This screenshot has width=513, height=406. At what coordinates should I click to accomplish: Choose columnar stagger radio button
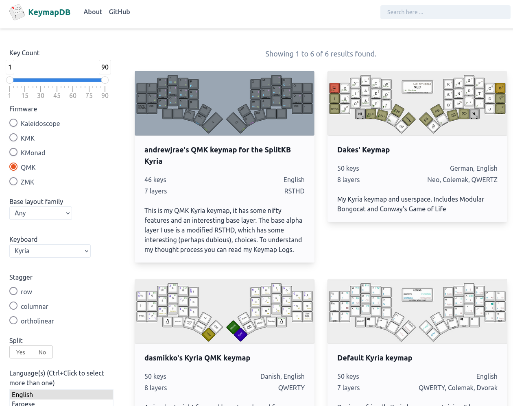click(x=13, y=306)
